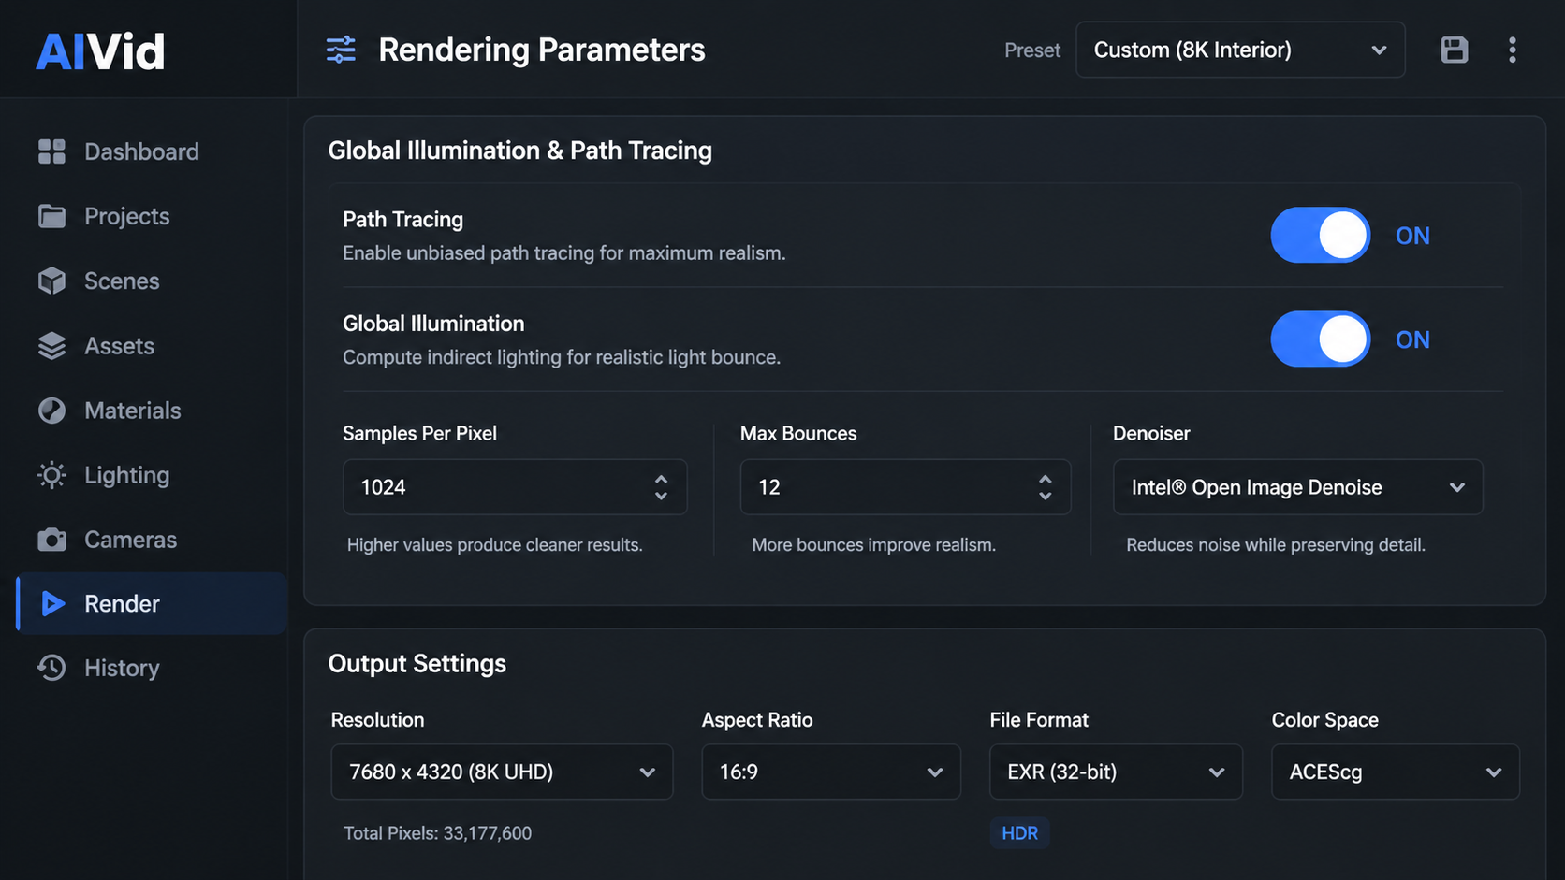Screen dimensions: 1565x880
Task: Open the Projects section
Action: click(152, 216)
